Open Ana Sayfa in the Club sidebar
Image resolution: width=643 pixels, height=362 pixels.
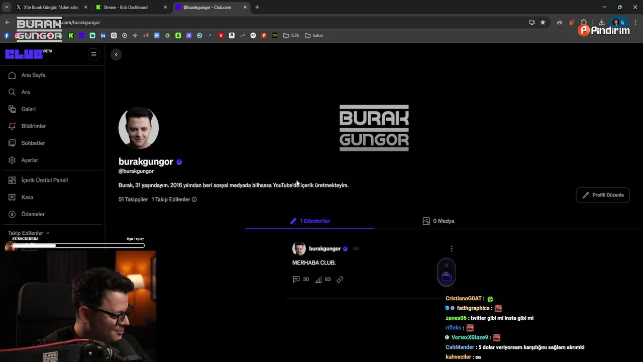click(34, 75)
